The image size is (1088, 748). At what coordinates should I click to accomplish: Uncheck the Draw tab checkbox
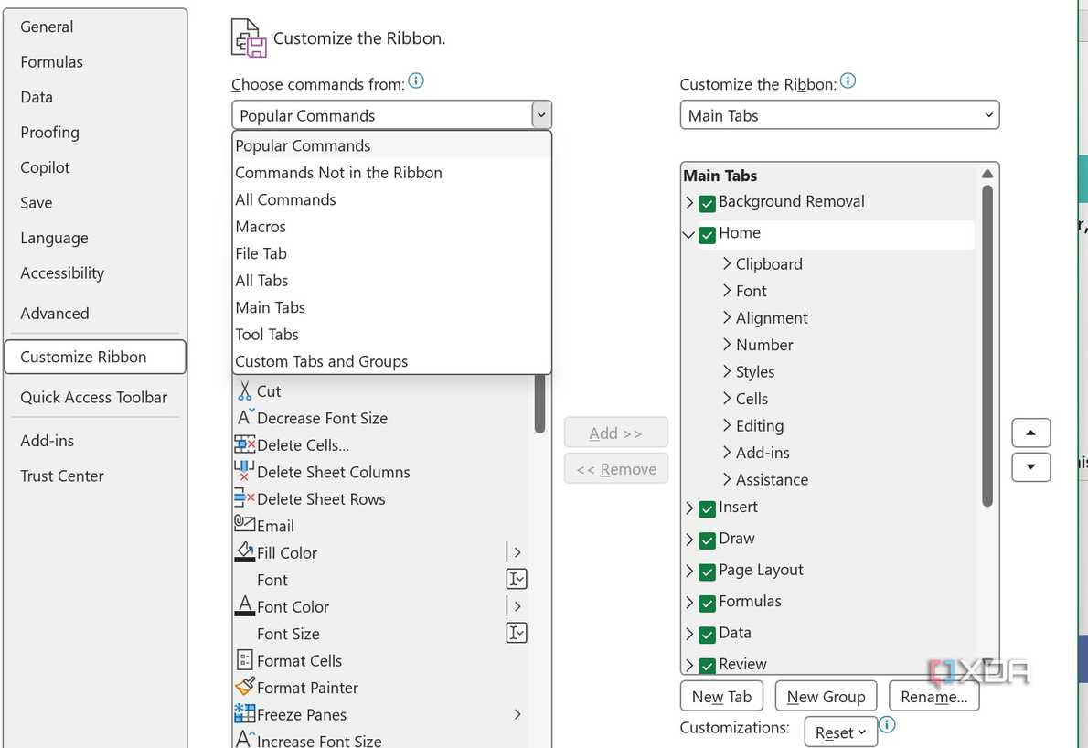707,540
